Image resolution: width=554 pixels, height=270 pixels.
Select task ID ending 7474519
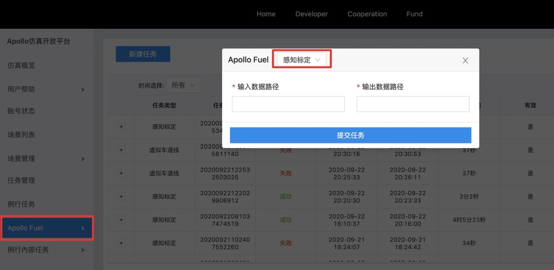click(225, 219)
